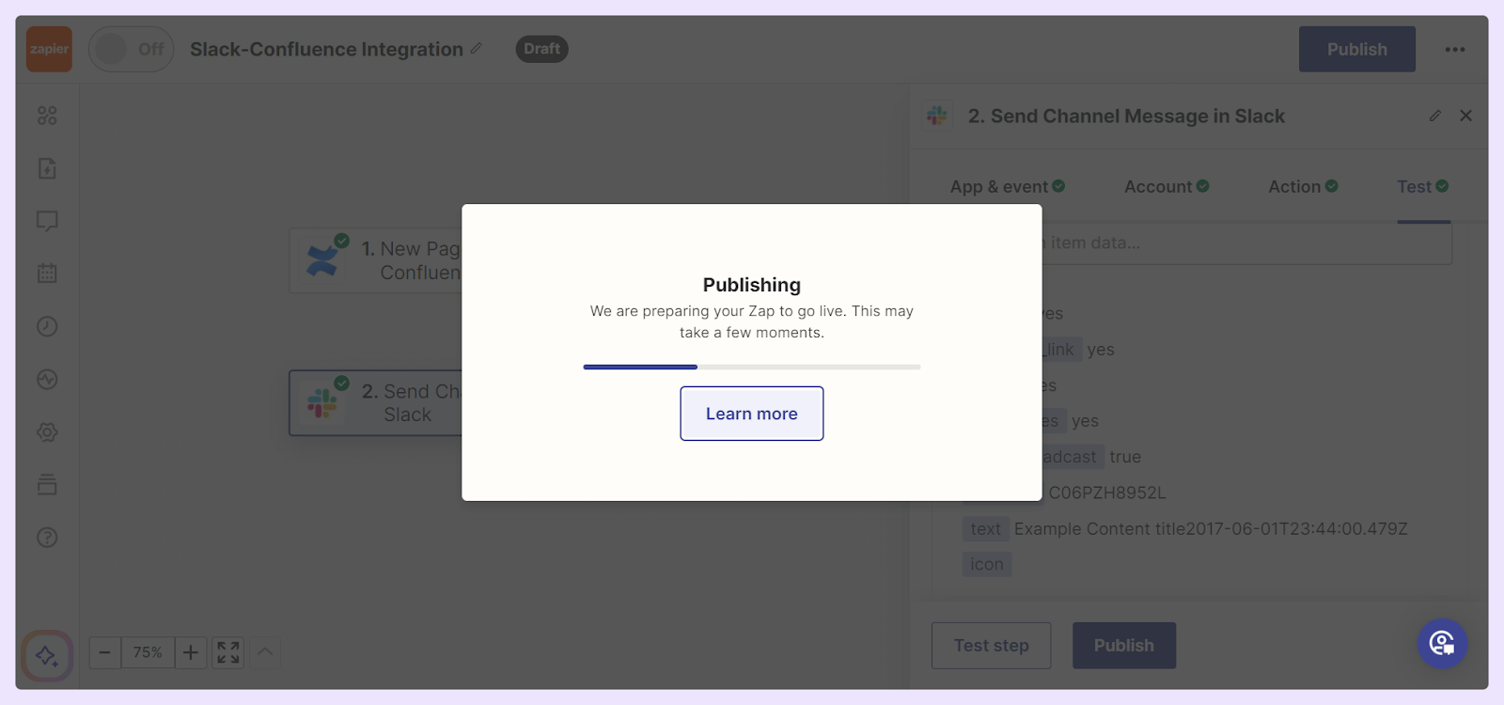Click the link field value yes
Image resolution: width=1504 pixels, height=705 pixels.
pos(1101,350)
